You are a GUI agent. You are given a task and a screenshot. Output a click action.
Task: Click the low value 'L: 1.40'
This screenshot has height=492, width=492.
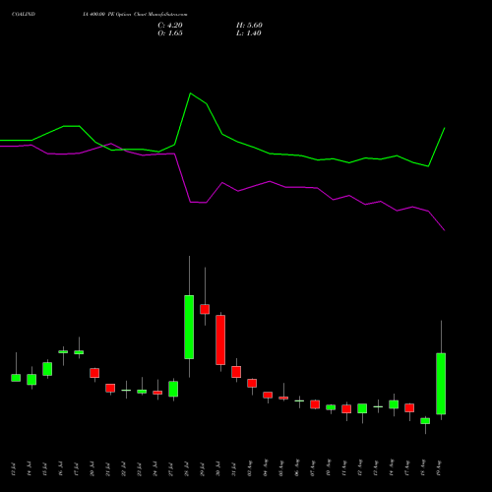pos(249,33)
